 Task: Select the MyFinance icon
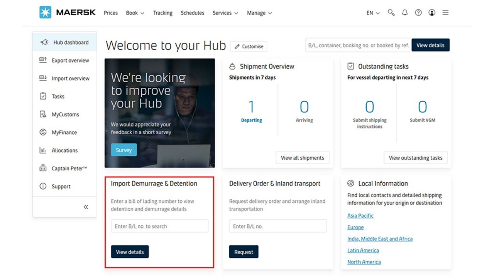44,132
